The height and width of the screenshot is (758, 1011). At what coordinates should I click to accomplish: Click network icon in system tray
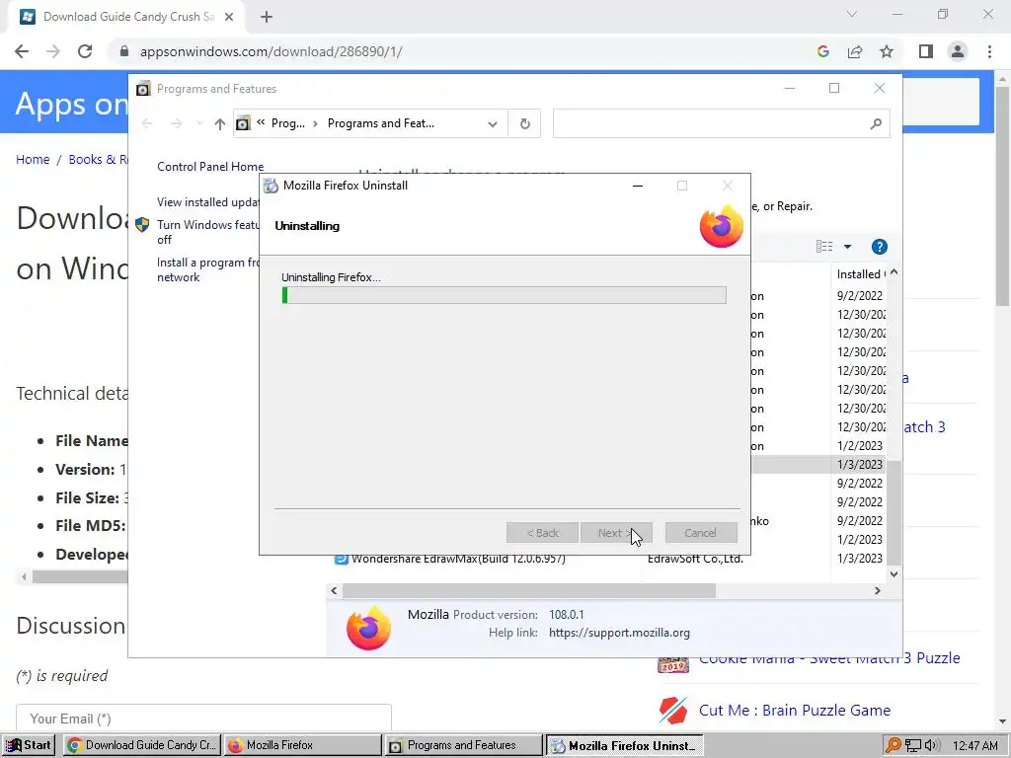[913, 746]
